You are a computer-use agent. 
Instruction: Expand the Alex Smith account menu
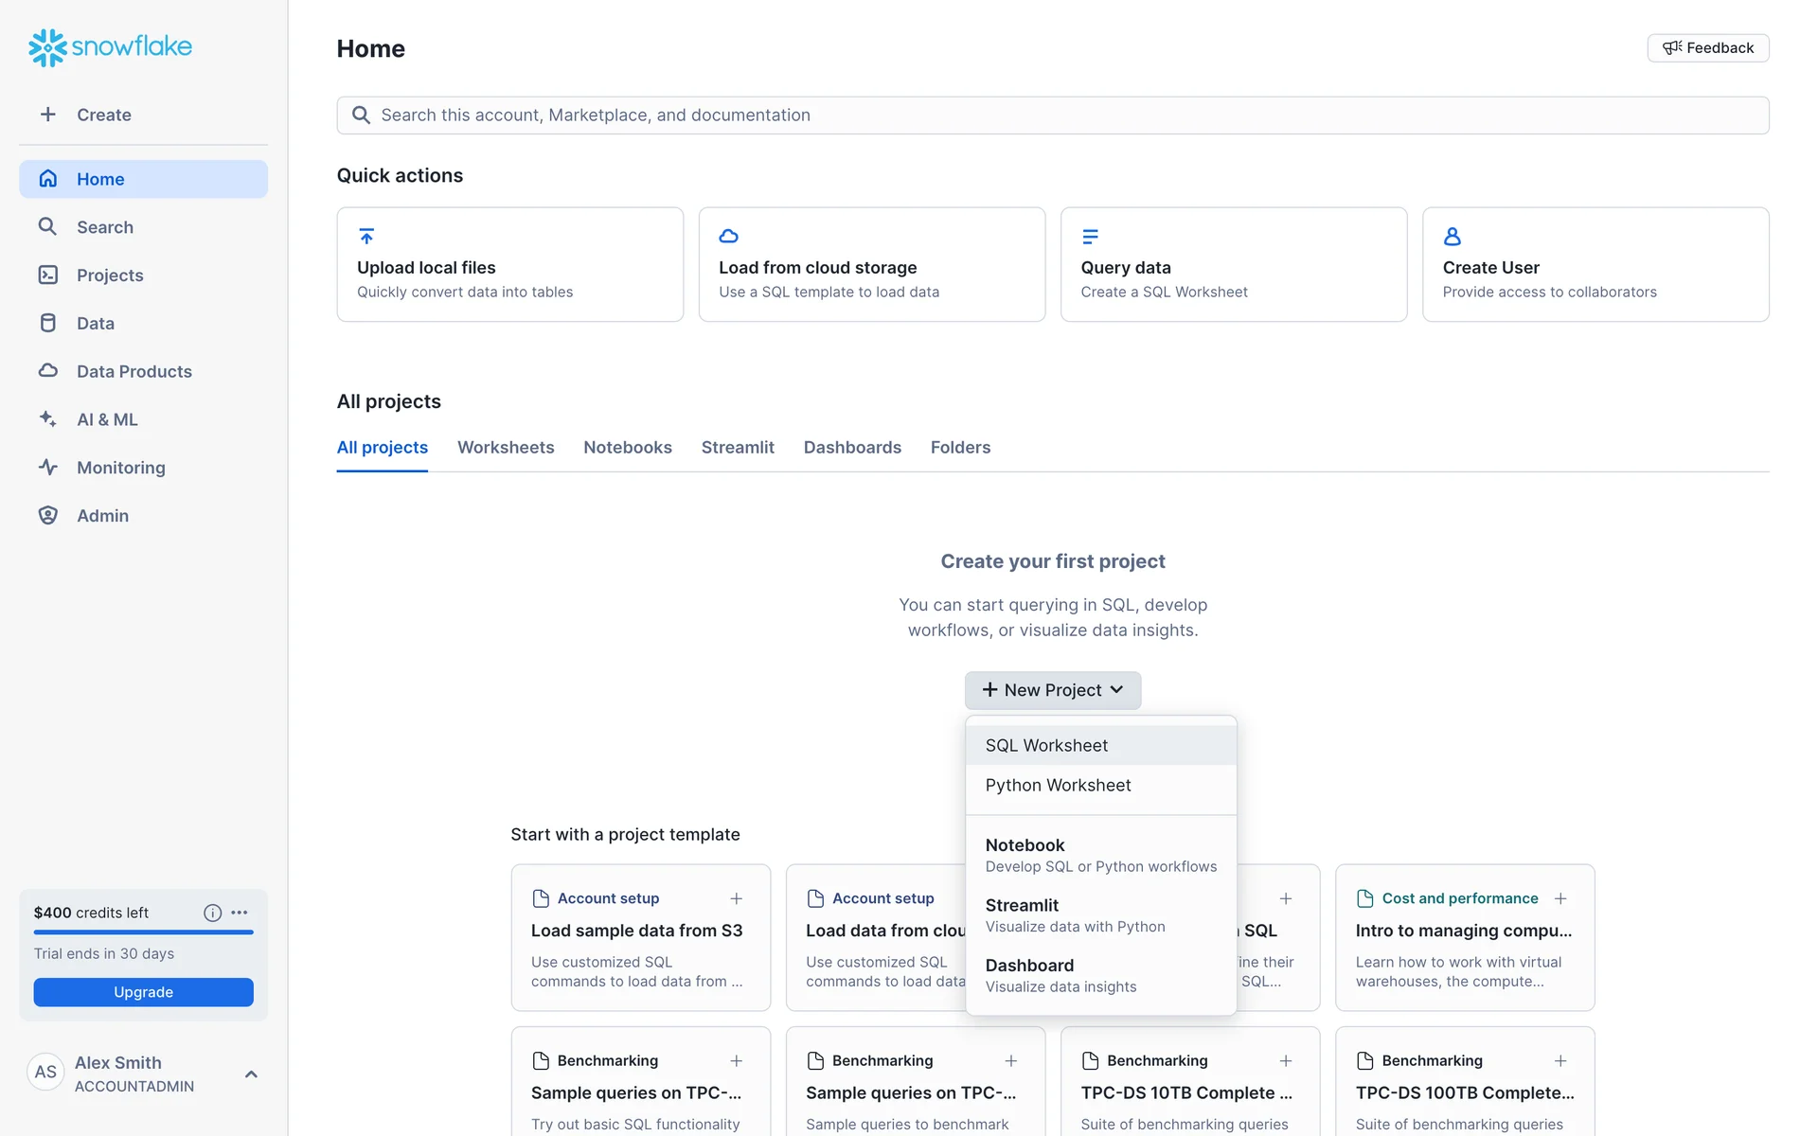pyautogui.click(x=251, y=1074)
